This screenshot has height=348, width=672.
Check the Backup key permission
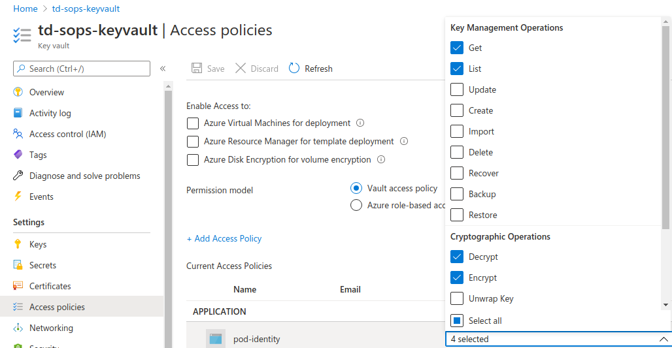click(457, 194)
